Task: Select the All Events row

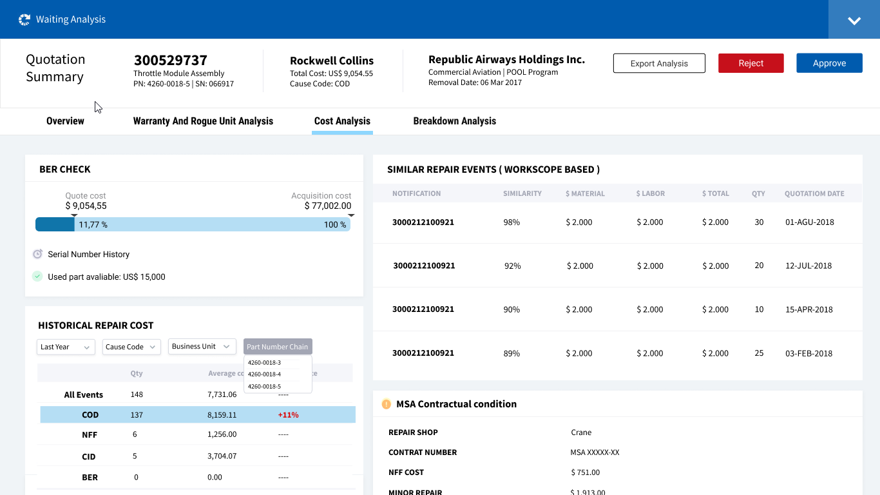Action: tap(196, 394)
